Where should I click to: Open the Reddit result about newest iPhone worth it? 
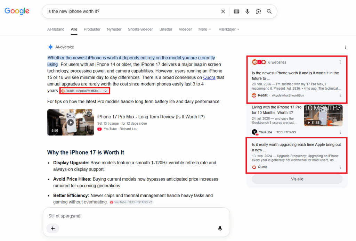pos(295,75)
